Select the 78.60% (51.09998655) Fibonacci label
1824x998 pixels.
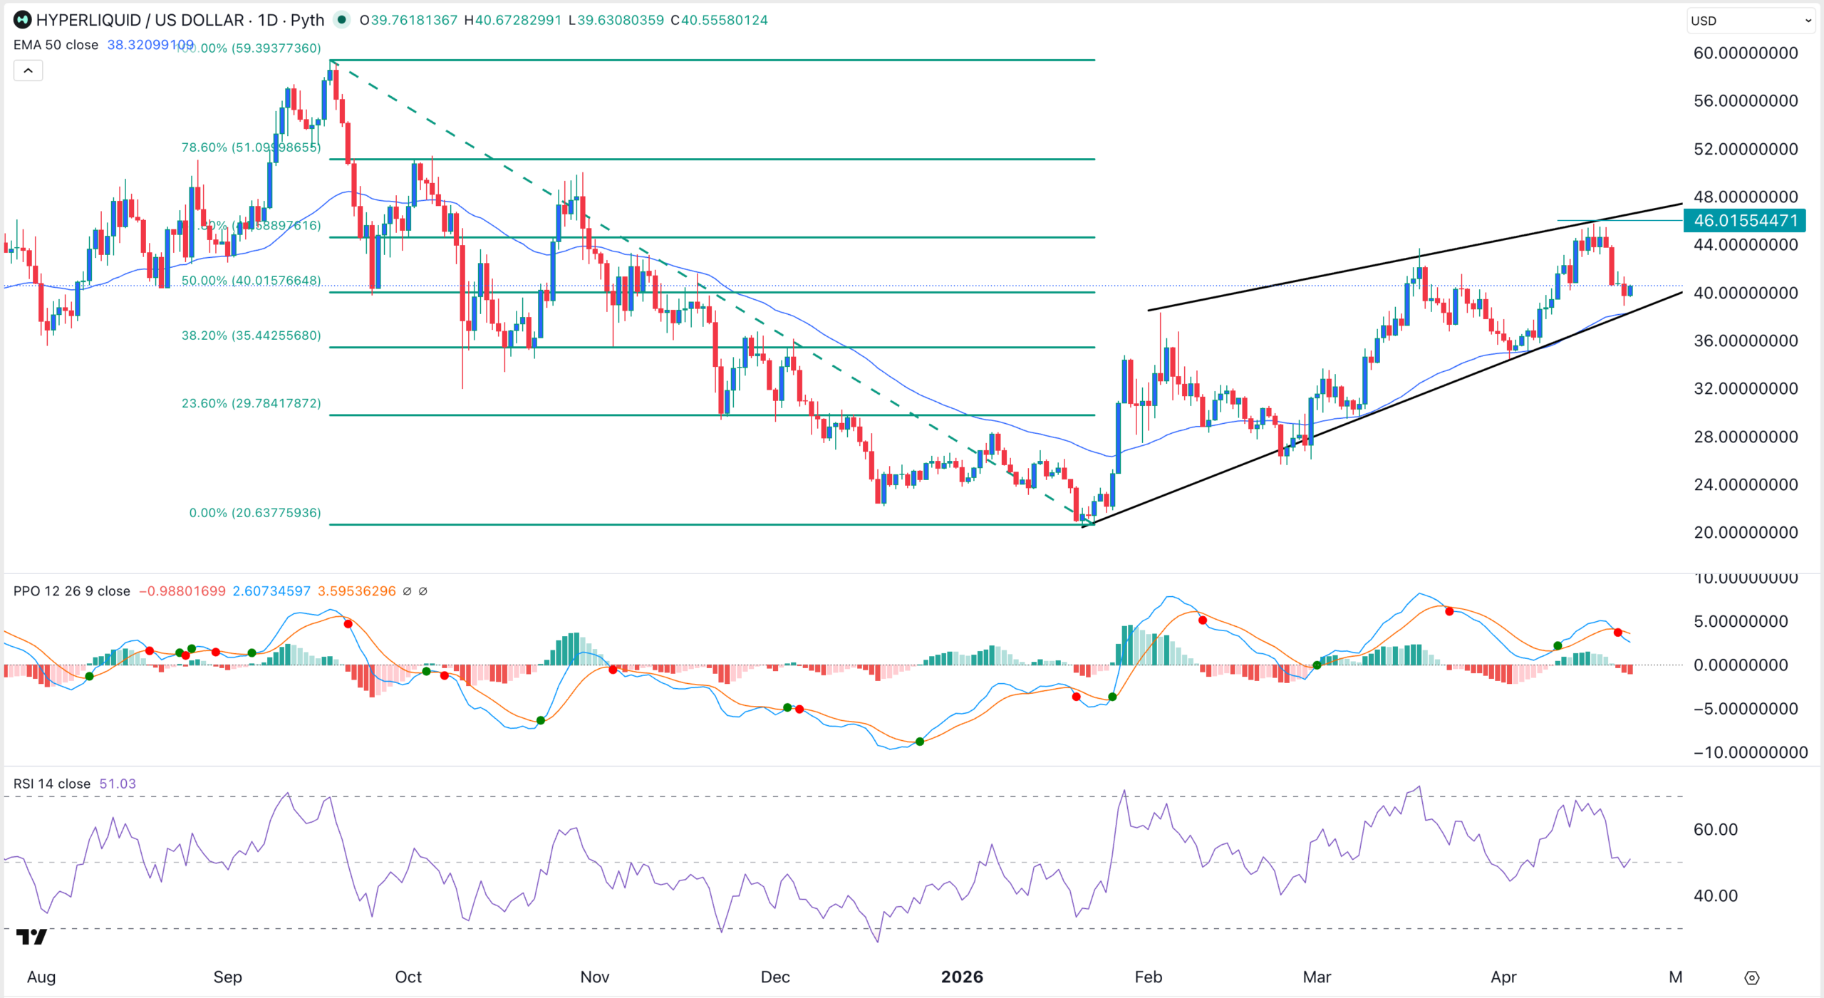tap(251, 147)
